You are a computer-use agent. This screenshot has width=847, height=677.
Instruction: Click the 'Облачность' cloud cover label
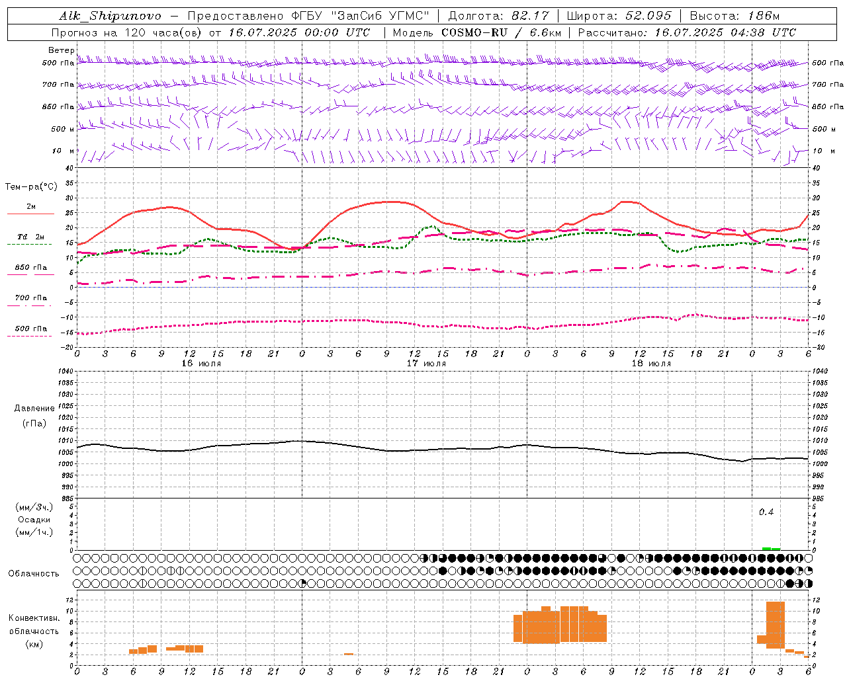(34, 573)
